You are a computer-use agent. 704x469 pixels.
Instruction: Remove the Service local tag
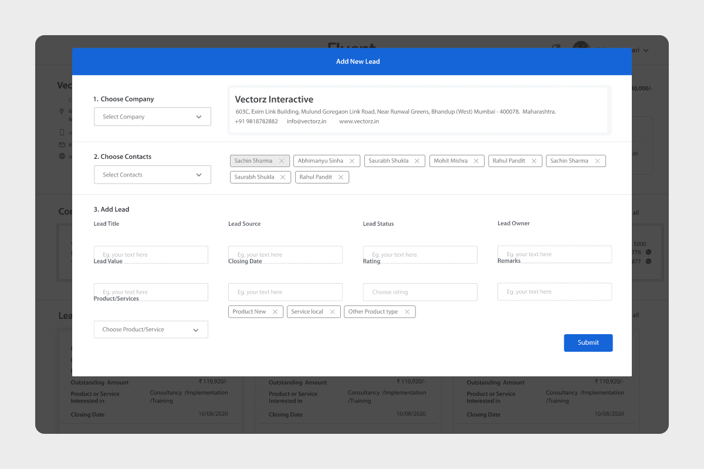(332, 312)
